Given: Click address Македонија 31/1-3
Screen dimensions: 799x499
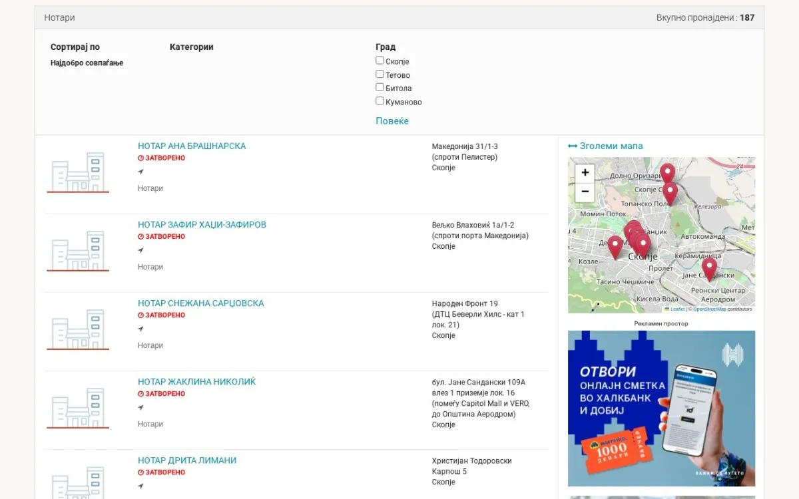Looking at the screenshot, I should [x=465, y=146].
